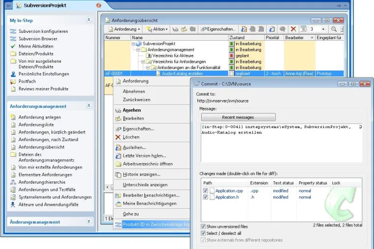The width and height of the screenshot is (374, 249).
Task: Open the level 3 combo box arrow
Action: click(323, 29)
